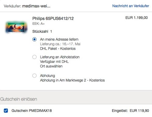The width and height of the screenshot is (152, 117).
Task: Click the EEK: A+ energy label
Action: (x=38, y=24)
